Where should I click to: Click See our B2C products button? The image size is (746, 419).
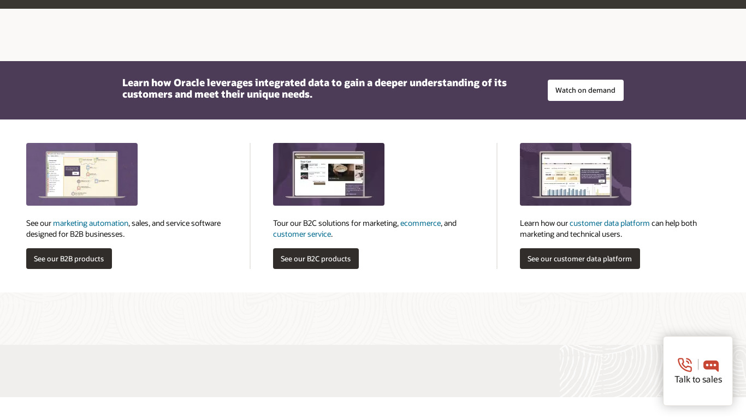316,259
